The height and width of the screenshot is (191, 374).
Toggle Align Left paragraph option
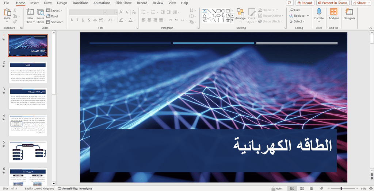[x=143, y=20]
